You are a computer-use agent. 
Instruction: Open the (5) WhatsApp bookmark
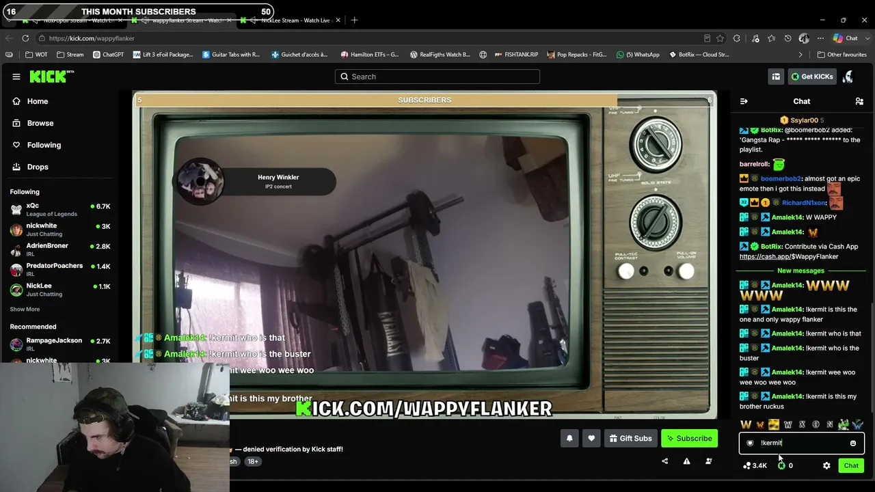[638, 55]
